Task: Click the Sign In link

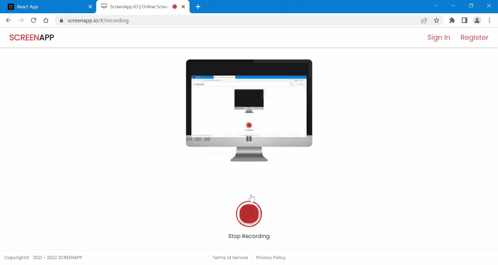Action: click(438, 37)
